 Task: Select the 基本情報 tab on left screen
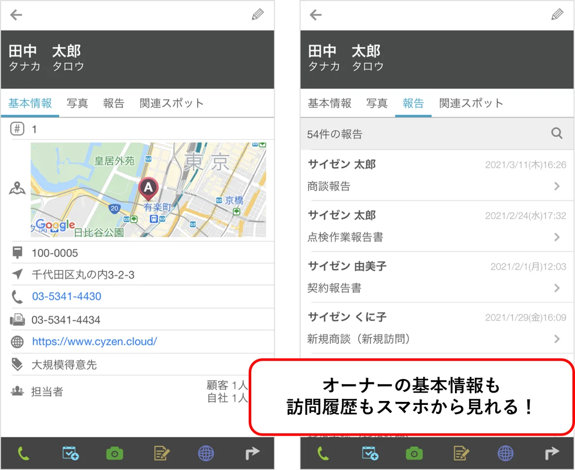pos(30,103)
